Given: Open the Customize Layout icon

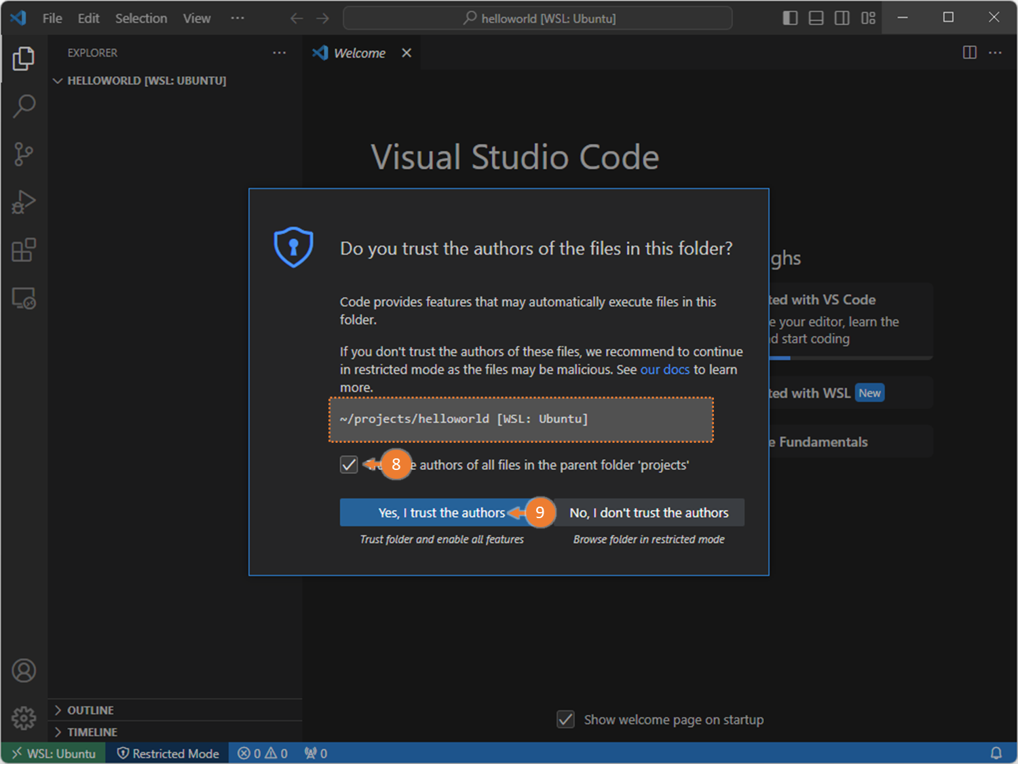Looking at the screenshot, I should click(x=868, y=18).
